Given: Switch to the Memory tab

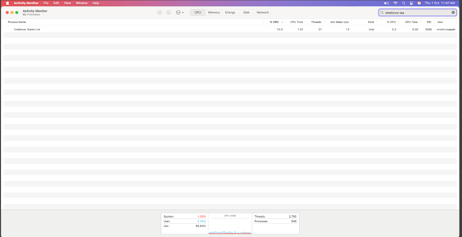Looking at the screenshot, I should 214,12.
